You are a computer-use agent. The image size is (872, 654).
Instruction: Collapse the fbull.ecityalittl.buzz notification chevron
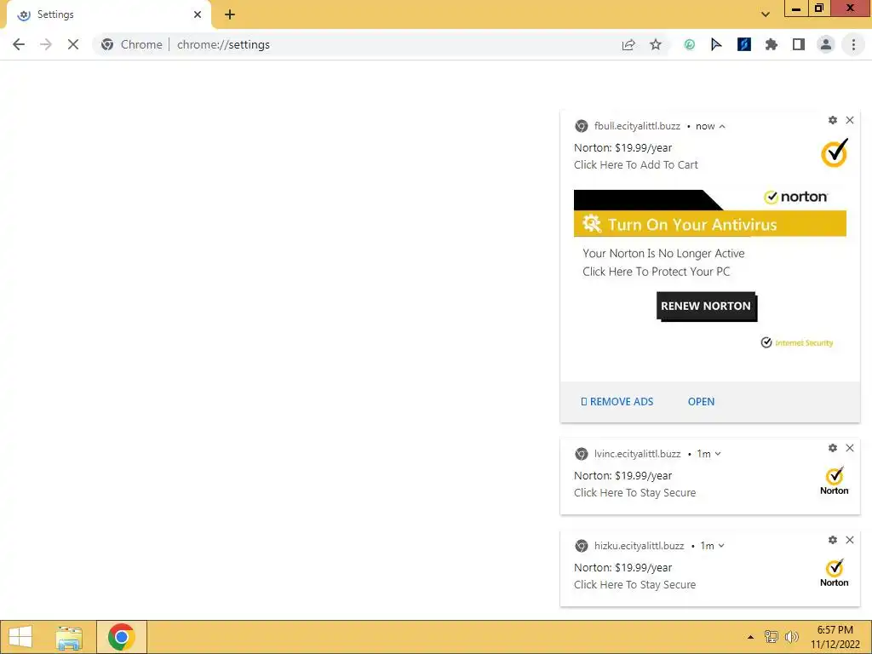[722, 126]
